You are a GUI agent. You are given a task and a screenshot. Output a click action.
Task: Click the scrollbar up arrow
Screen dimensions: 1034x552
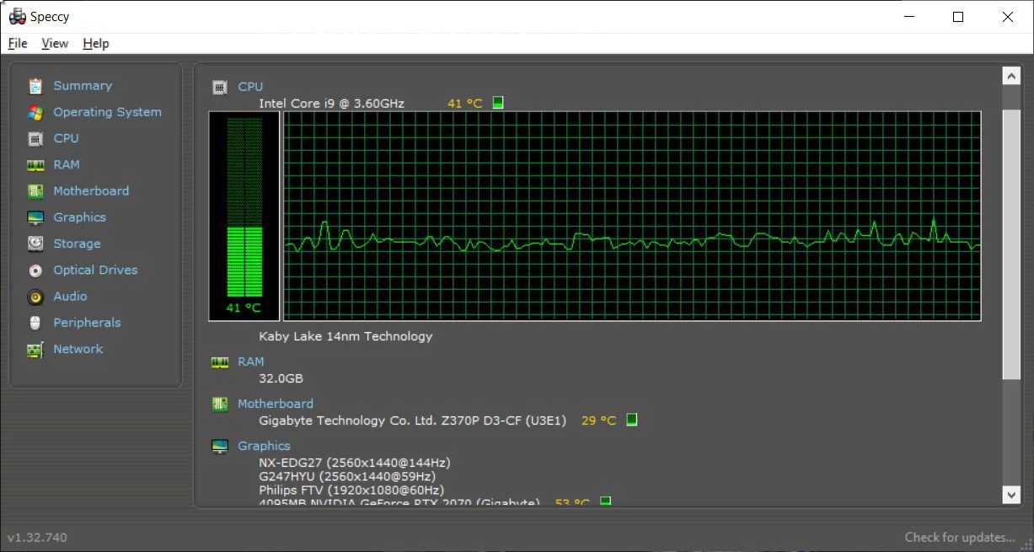tap(1011, 76)
